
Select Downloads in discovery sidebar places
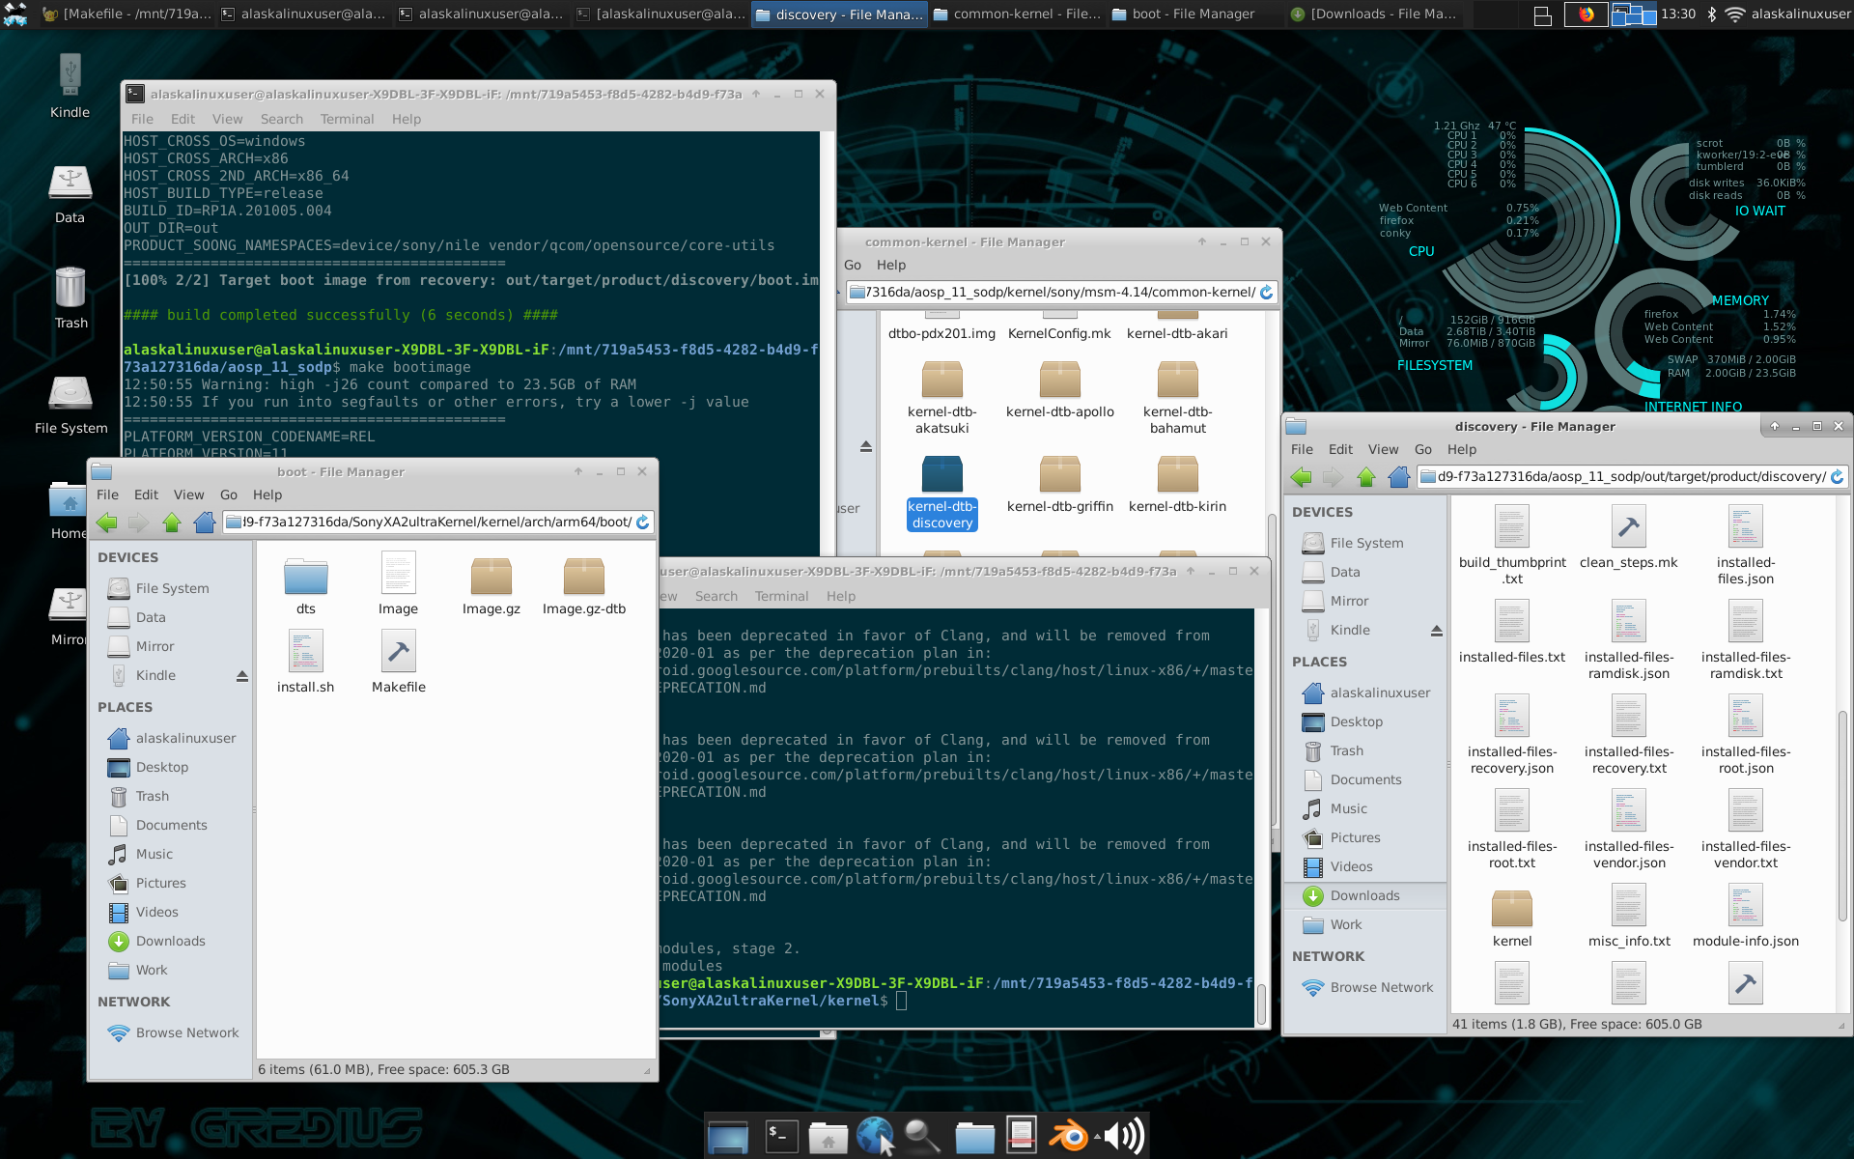point(1363,895)
